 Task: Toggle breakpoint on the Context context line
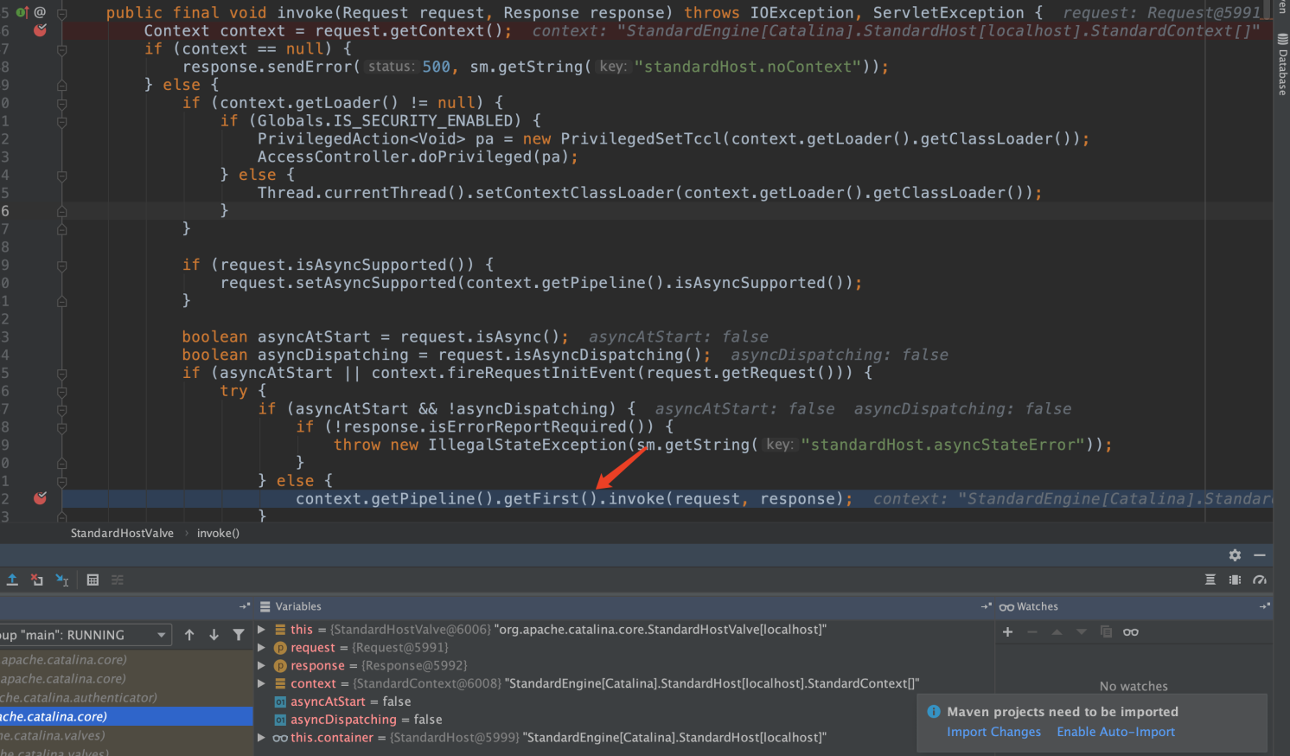[40, 30]
